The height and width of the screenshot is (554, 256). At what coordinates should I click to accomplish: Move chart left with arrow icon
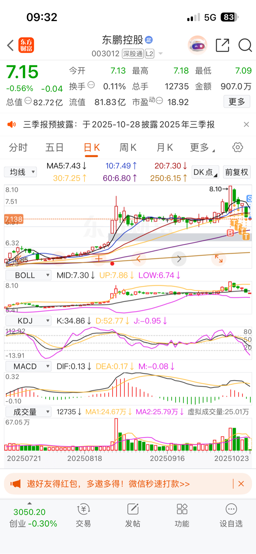point(139,259)
